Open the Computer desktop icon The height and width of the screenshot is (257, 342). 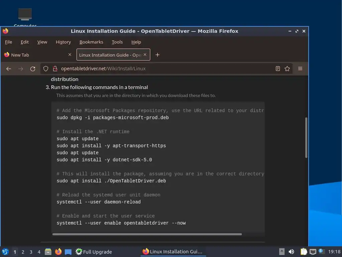pyautogui.click(x=25, y=17)
